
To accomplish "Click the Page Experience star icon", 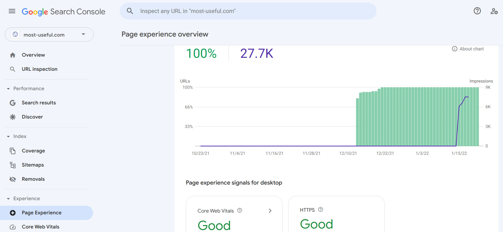I will (12, 213).
